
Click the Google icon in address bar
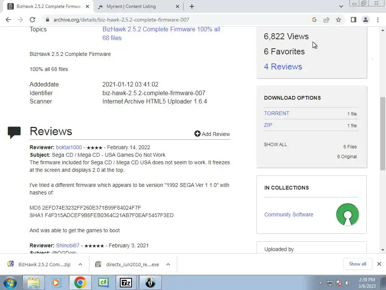click(314, 20)
